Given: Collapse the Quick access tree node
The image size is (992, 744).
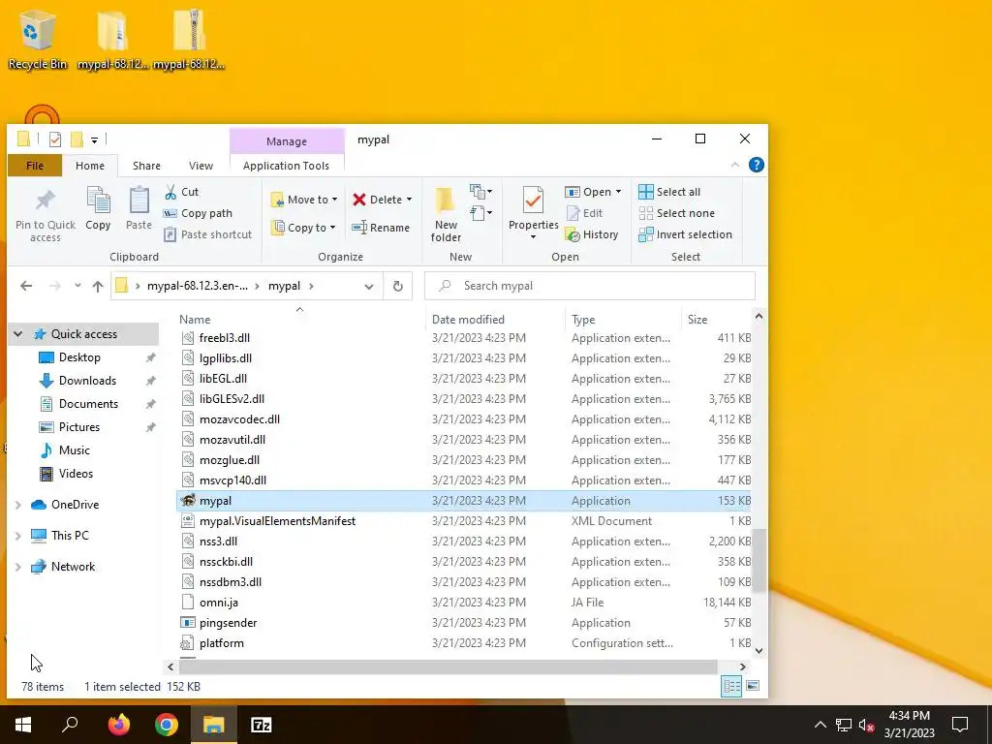Looking at the screenshot, I should [x=18, y=334].
